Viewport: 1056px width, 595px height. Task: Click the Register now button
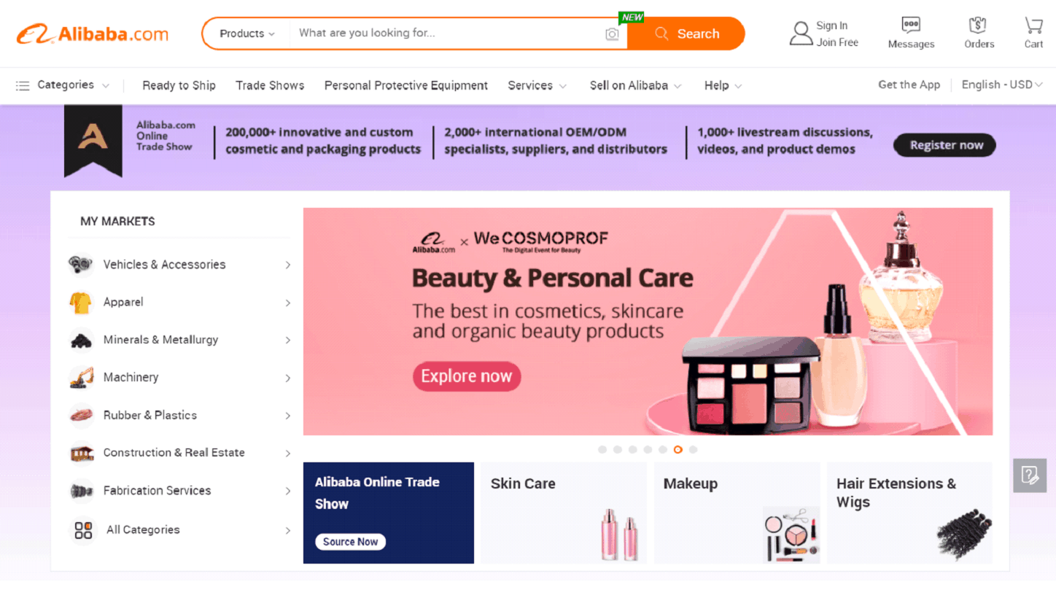tap(944, 145)
